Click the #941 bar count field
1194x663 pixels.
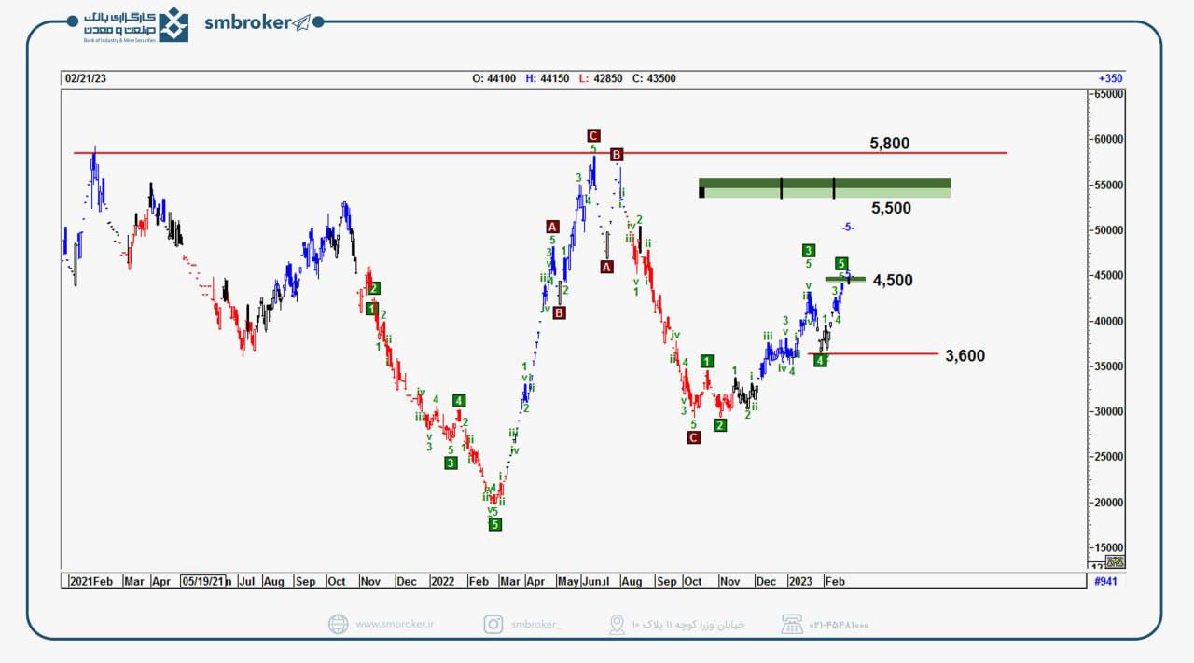point(1104,581)
